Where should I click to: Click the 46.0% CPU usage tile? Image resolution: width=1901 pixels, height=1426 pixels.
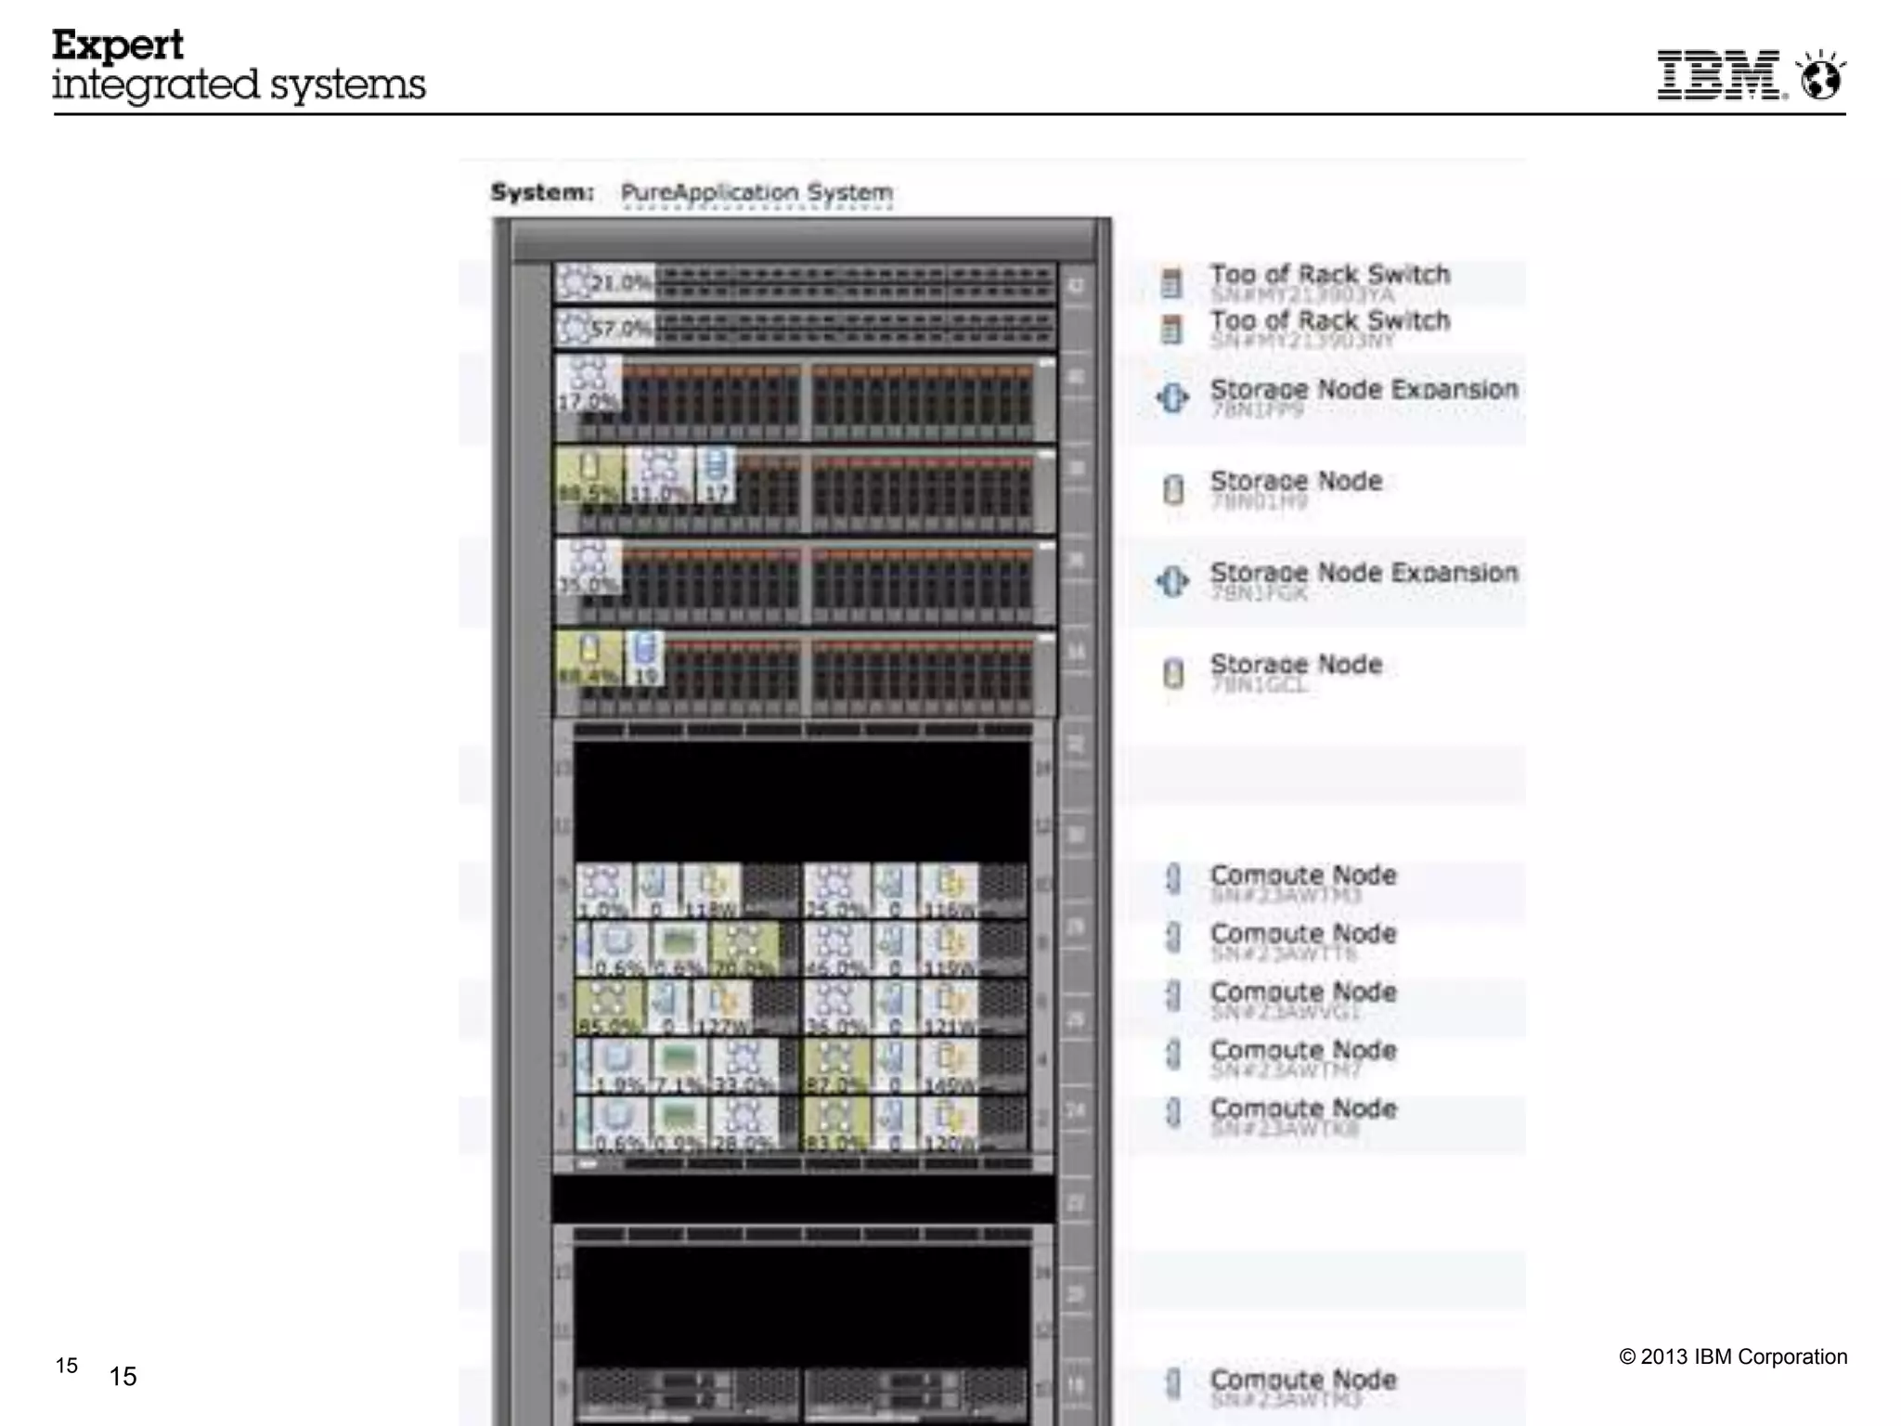pyautogui.click(x=834, y=949)
